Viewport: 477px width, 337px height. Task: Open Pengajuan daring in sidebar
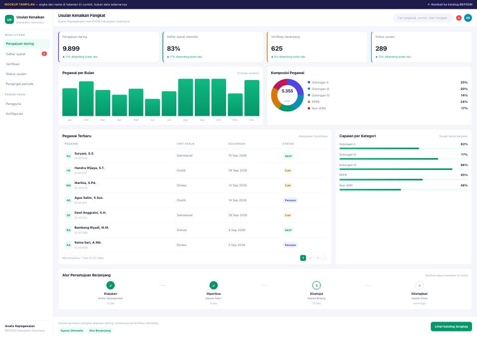[x=26, y=44]
